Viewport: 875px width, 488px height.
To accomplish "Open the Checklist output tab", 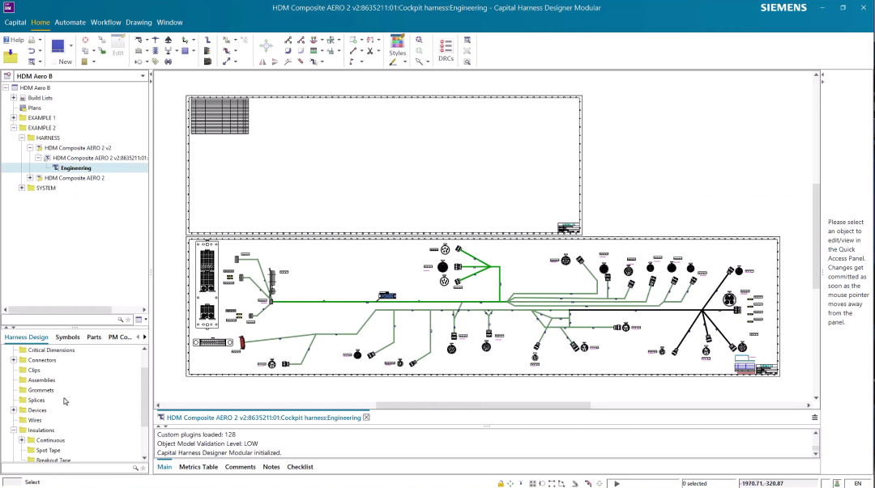I will pos(300,467).
